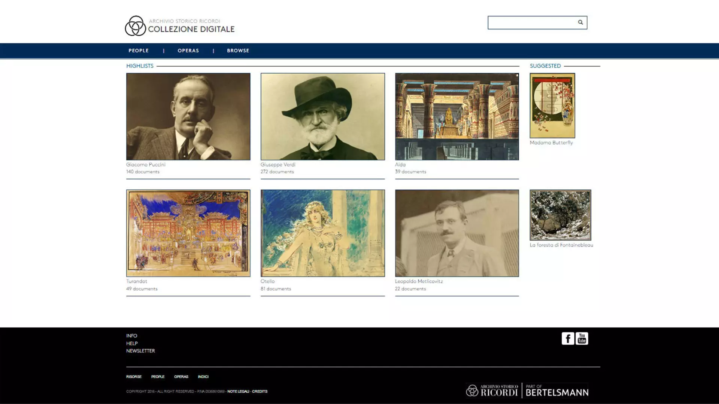Click the Leopoldo Metlicovitz name link
The height and width of the screenshot is (404, 719).
click(419, 281)
